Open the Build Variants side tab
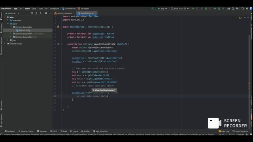This screenshot has width=253, height=142. [1, 120]
